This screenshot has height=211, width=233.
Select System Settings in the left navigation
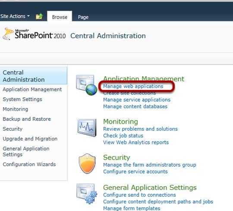click(x=22, y=99)
